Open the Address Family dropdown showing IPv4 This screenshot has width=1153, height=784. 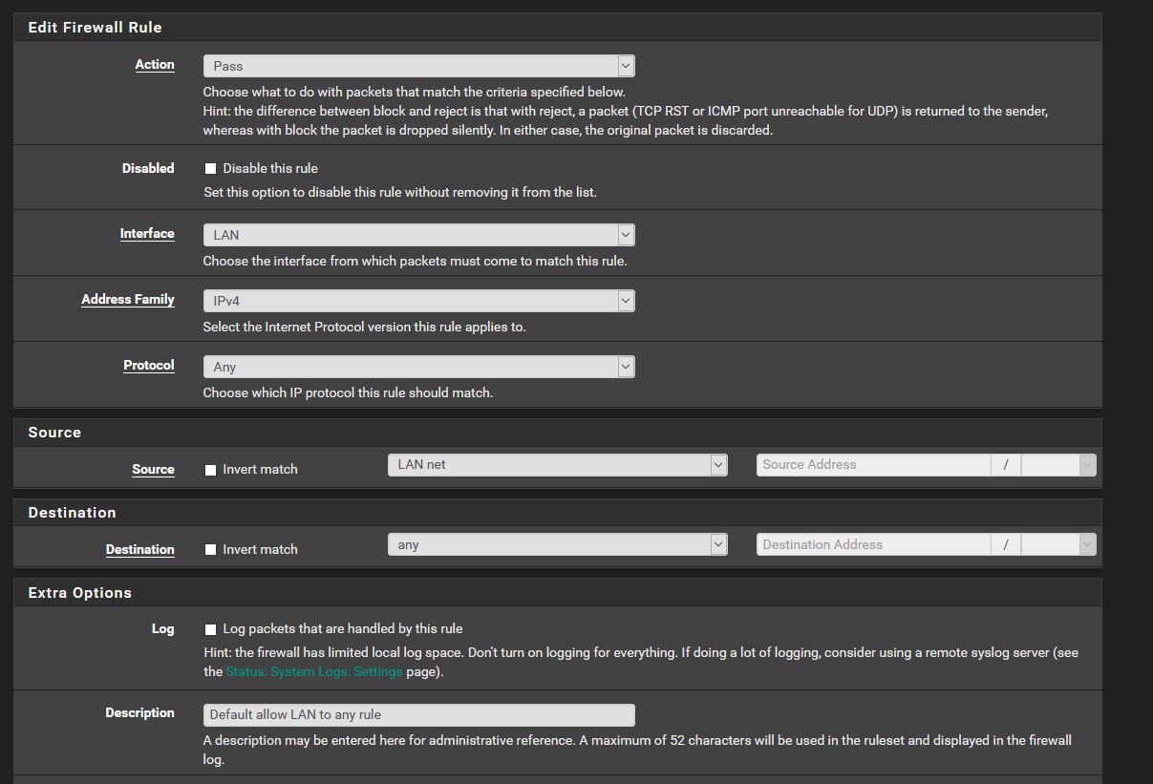coord(418,301)
